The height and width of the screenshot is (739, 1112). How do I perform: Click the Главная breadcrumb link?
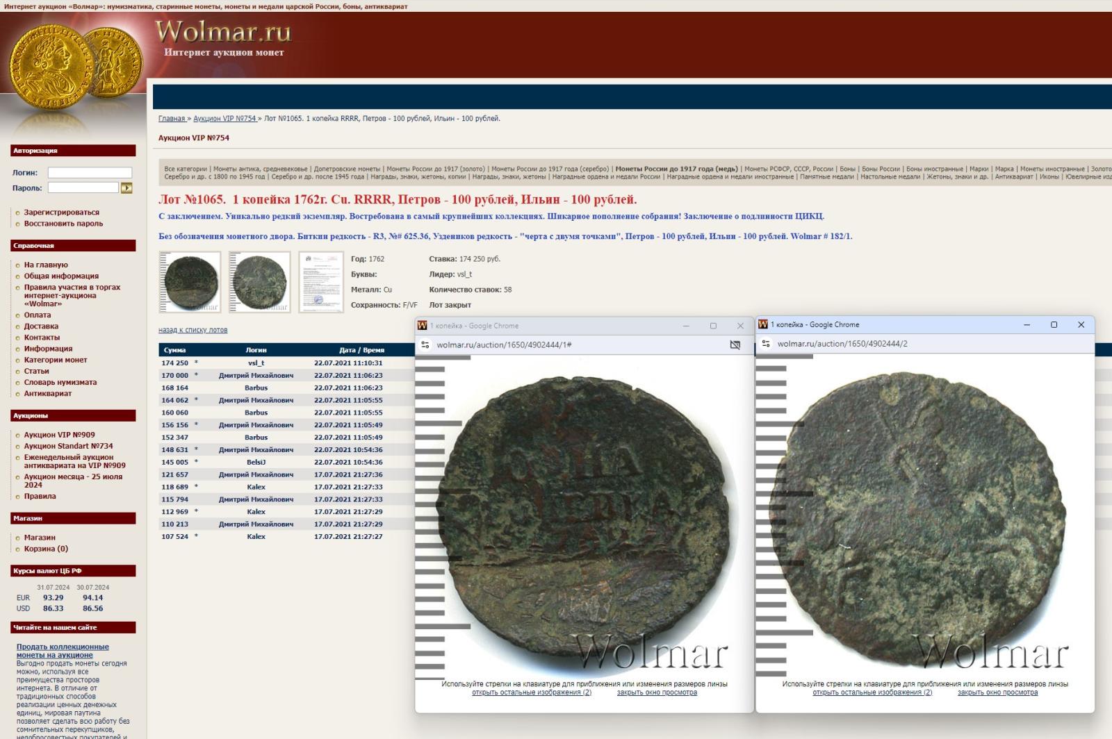point(172,119)
